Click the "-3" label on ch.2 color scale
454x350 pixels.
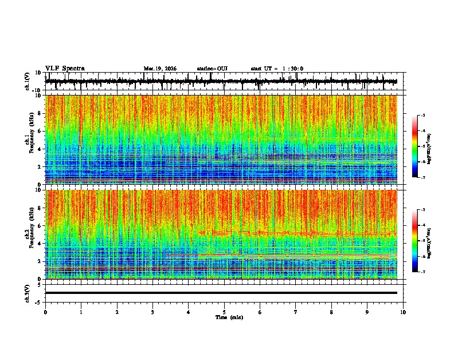point(422,210)
